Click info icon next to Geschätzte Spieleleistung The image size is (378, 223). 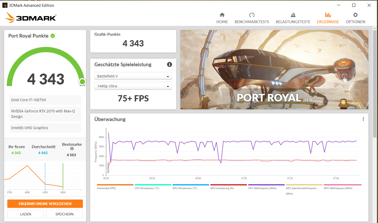[x=169, y=64]
